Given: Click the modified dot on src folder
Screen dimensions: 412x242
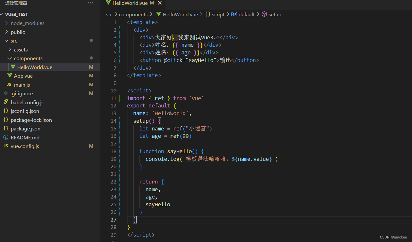Looking at the screenshot, I should 91,41.
